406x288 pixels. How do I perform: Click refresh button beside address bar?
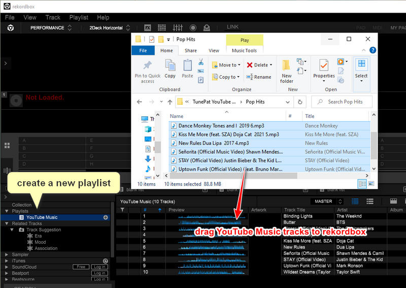coord(300,102)
